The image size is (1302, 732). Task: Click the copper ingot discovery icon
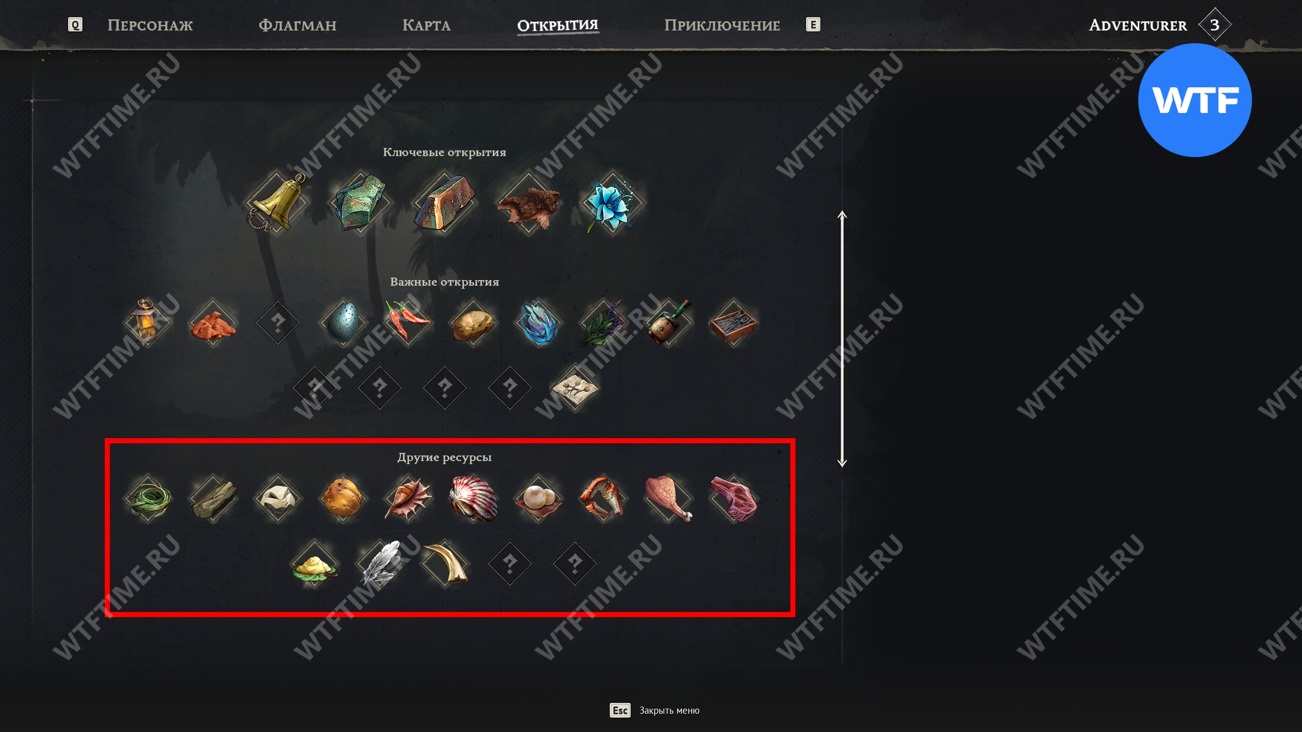tap(445, 202)
